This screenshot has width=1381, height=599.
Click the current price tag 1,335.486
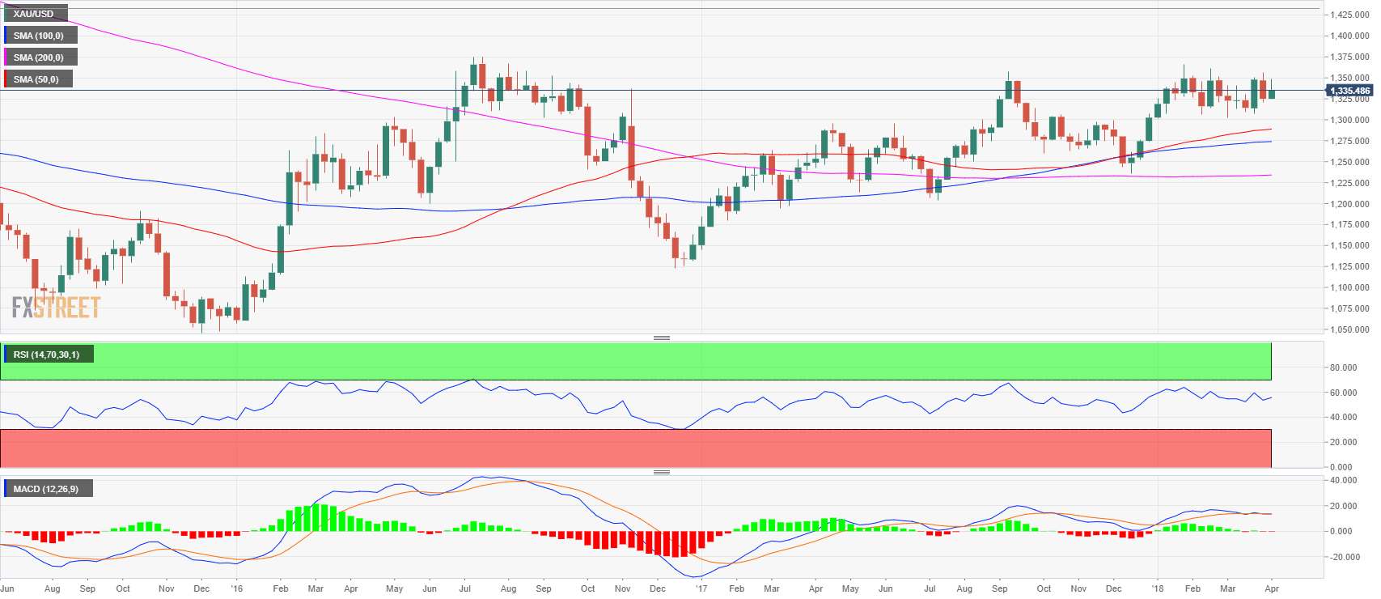(1349, 91)
